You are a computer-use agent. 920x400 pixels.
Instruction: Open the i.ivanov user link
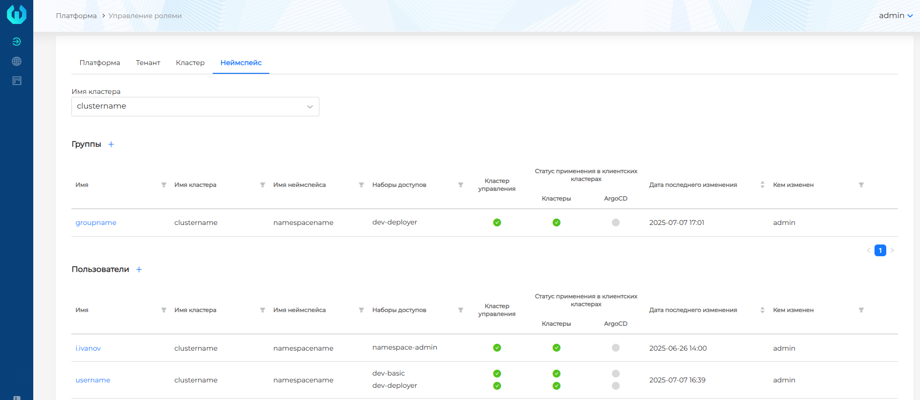(88, 348)
